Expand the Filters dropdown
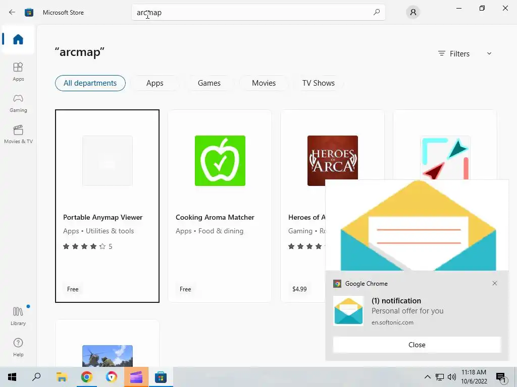 465,53
